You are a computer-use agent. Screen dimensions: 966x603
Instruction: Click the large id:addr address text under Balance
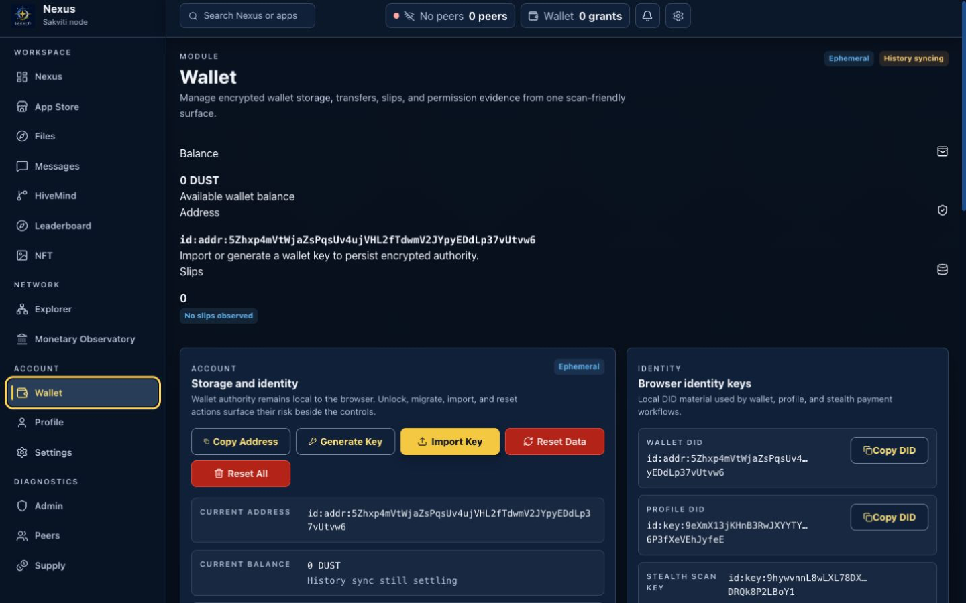click(x=358, y=240)
